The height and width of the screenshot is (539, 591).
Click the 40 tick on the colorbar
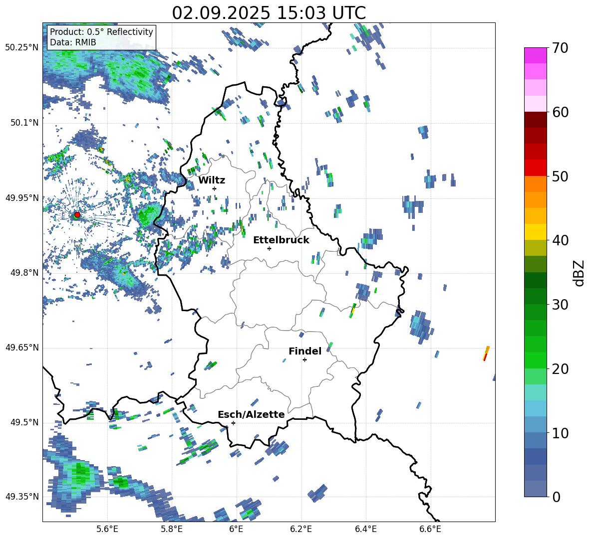tap(560, 240)
